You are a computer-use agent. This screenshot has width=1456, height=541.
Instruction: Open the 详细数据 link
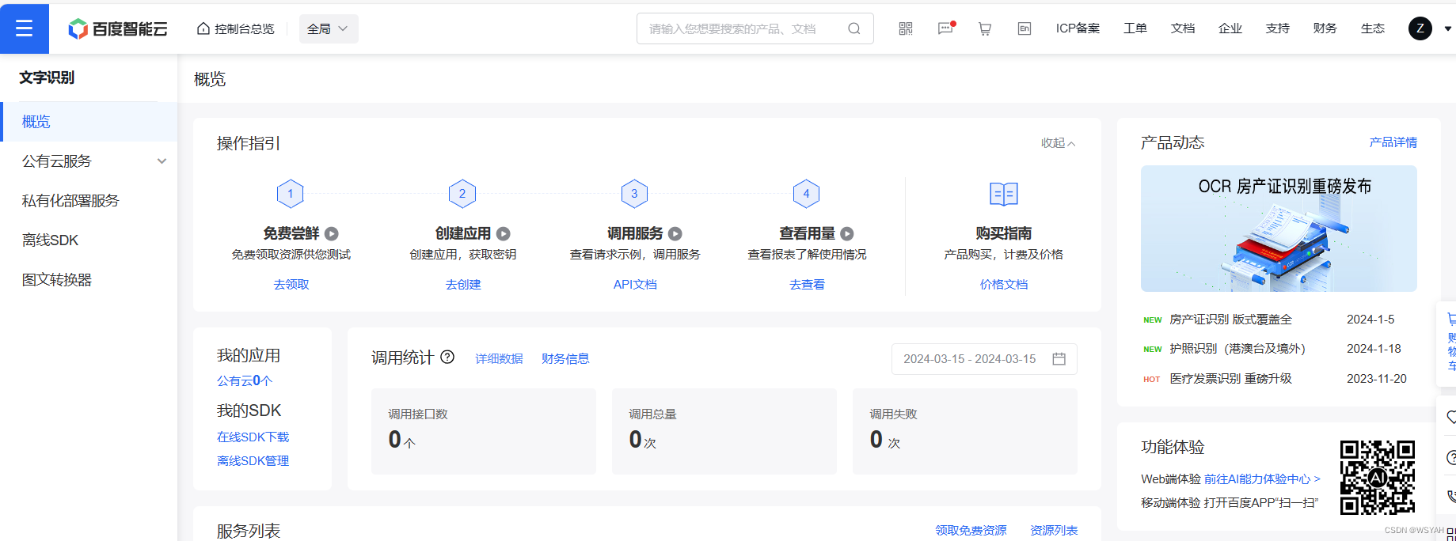coord(499,359)
